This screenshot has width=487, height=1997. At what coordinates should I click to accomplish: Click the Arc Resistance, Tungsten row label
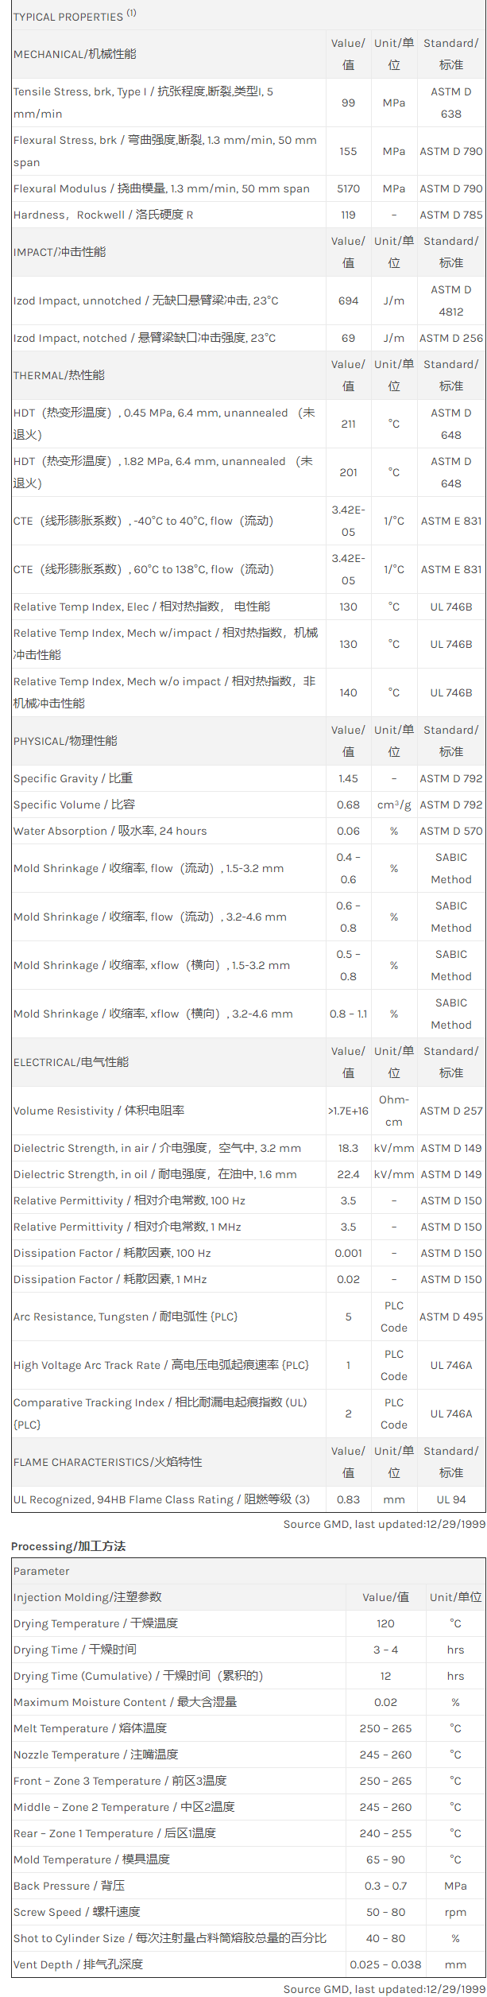click(x=126, y=1316)
